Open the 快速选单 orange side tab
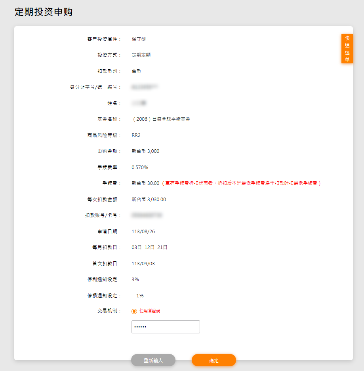This screenshot has height=371, width=364. pyautogui.click(x=347, y=49)
